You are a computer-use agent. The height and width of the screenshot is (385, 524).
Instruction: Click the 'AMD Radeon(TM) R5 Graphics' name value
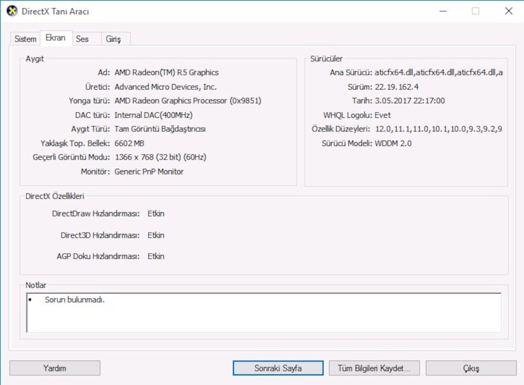[x=166, y=72]
